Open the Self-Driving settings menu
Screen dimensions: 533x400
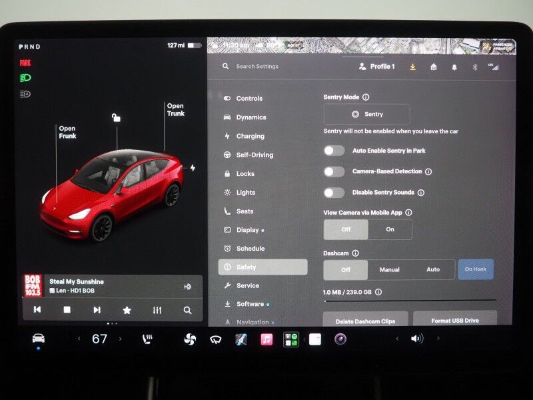(x=248, y=155)
